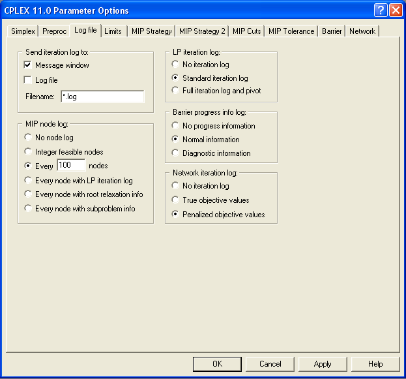The width and height of the screenshot is (406, 379).
Task: Close the CPLEX Parameter Options dialog
Action: pos(396,10)
